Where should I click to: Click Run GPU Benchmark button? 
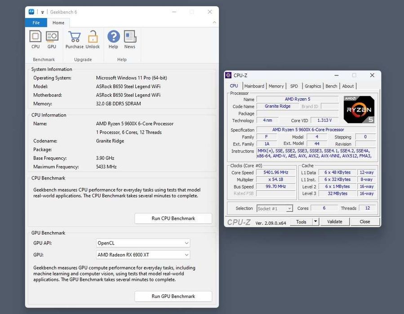[x=173, y=296]
